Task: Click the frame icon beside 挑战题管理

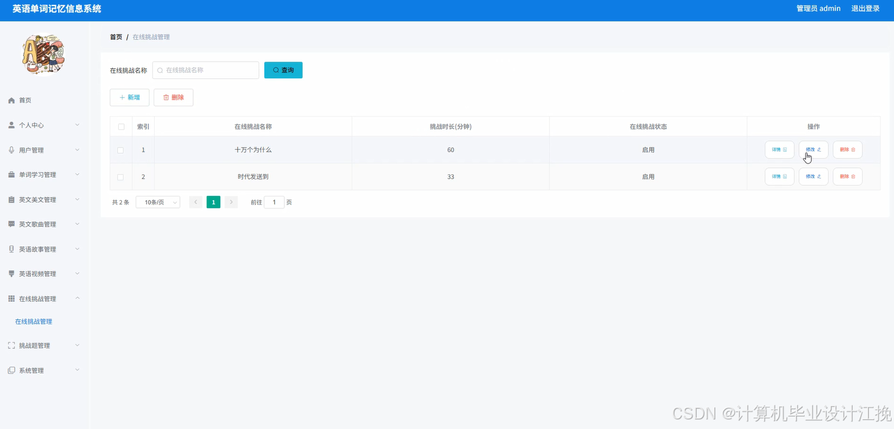Action: click(x=11, y=346)
